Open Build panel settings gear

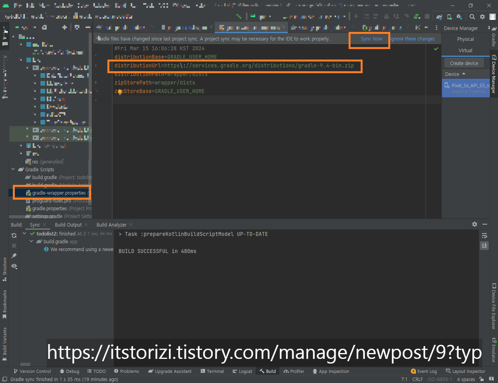click(x=475, y=224)
